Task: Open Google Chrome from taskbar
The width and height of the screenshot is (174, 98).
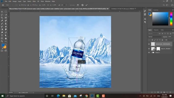Action: pyautogui.click(x=86, y=96)
